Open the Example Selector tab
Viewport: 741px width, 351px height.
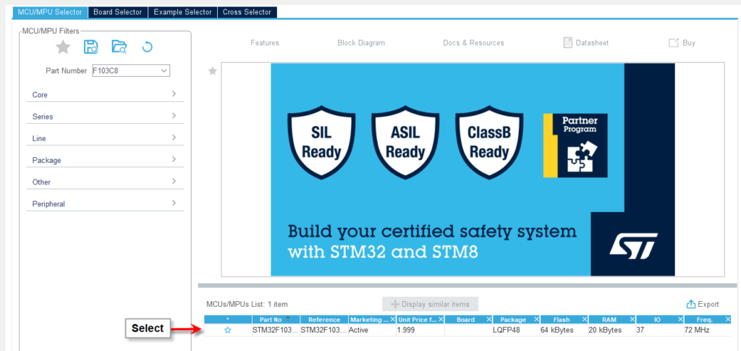183,12
